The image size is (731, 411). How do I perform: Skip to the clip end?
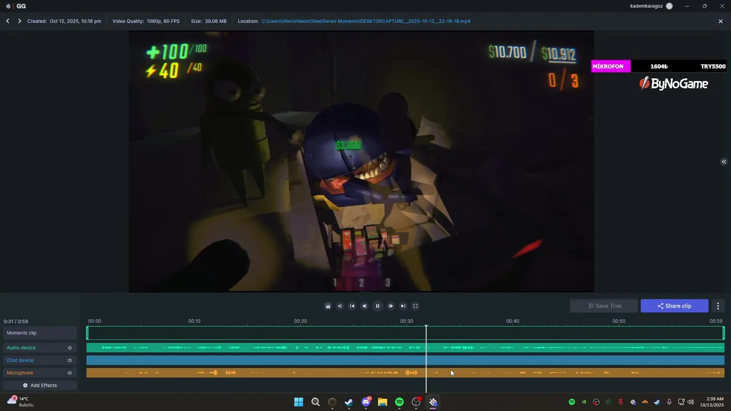pyautogui.click(x=403, y=306)
